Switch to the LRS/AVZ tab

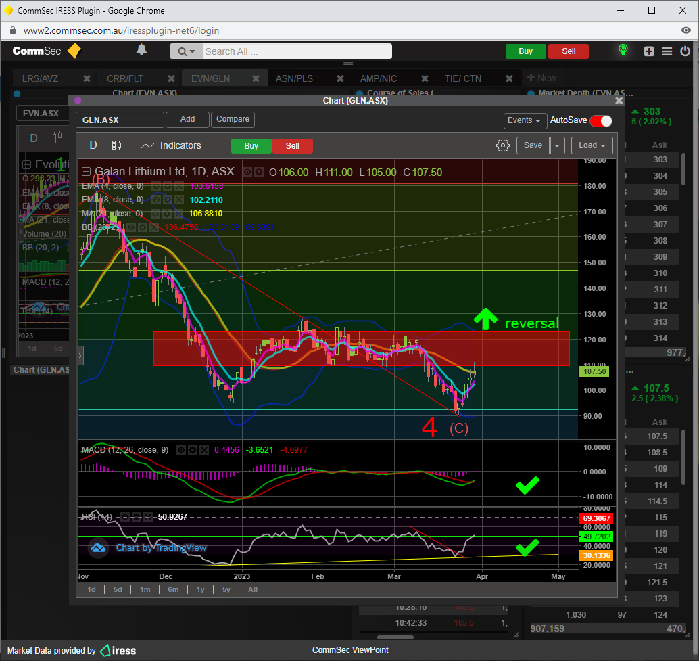[x=40, y=78]
